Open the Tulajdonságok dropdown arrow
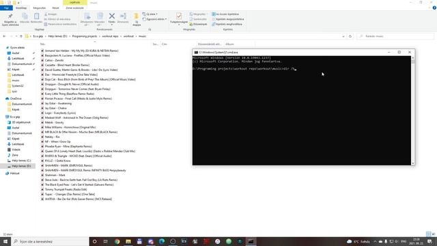 [x=179, y=25]
